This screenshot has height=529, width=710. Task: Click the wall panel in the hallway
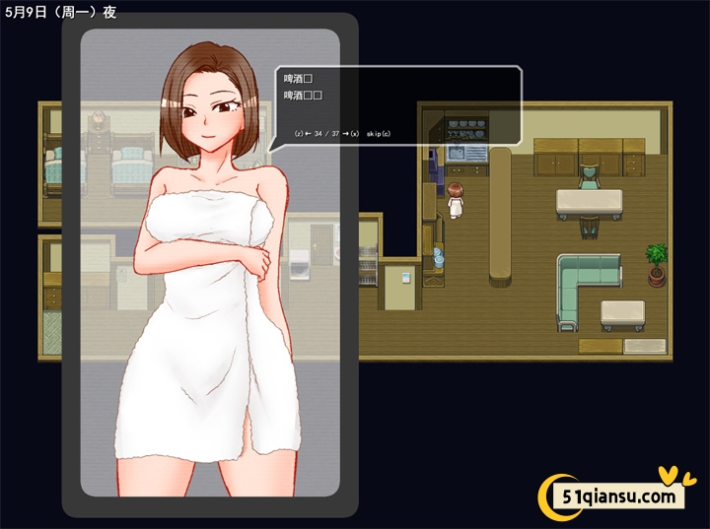405,277
